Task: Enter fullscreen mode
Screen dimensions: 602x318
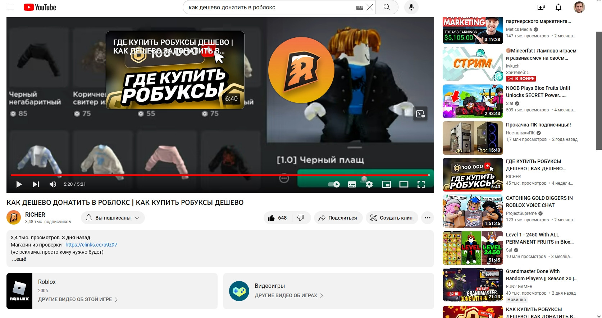Action: click(x=421, y=184)
